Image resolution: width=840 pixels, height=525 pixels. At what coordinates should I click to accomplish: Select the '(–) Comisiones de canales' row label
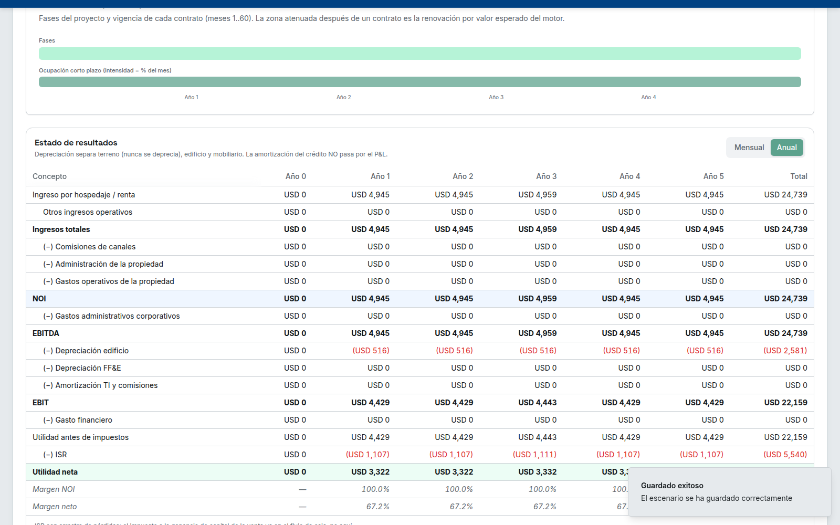pos(89,247)
